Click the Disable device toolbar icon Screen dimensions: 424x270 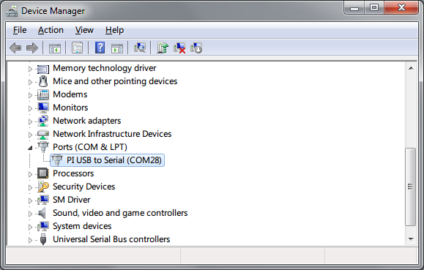pos(196,48)
